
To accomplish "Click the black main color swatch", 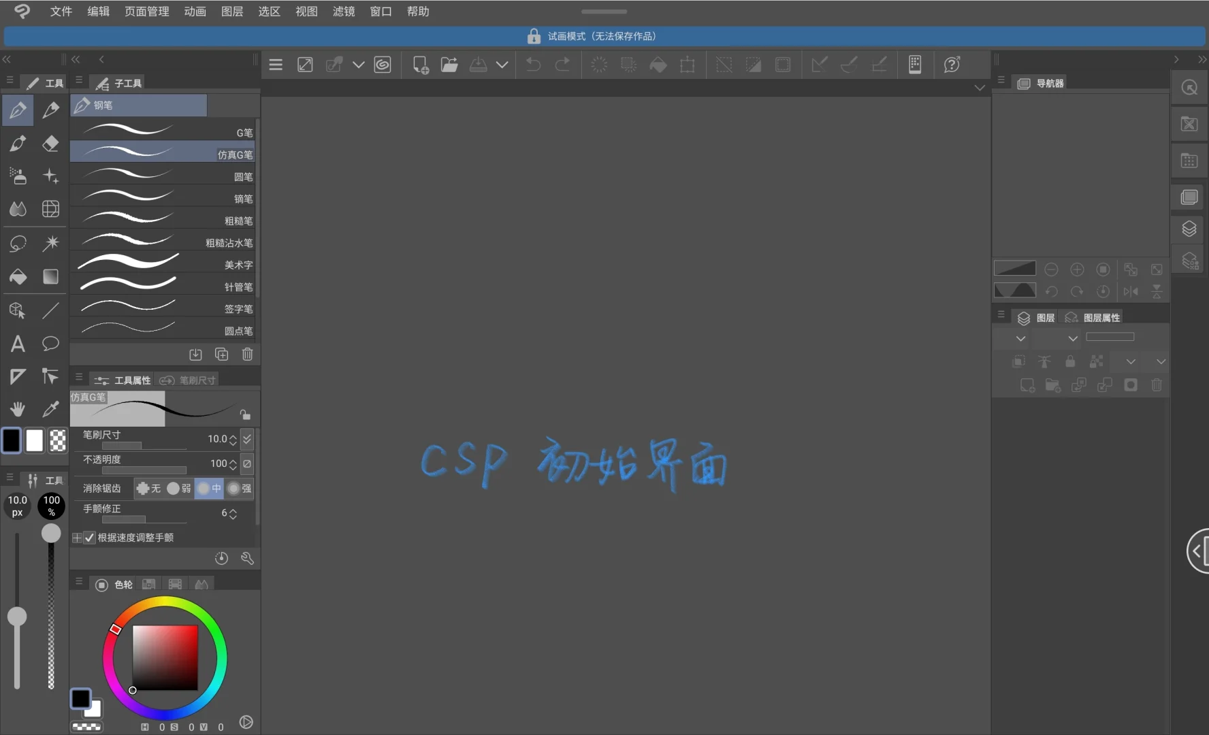I will [x=12, y=441].
